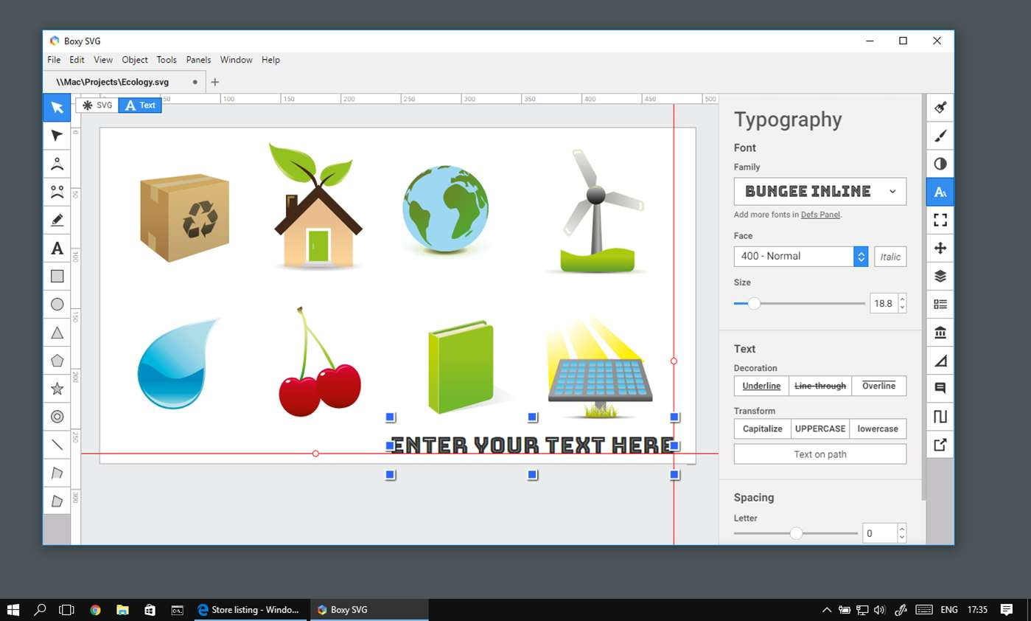
Task: Select the Triangle shape tool
Action: (x=57, y=333)
